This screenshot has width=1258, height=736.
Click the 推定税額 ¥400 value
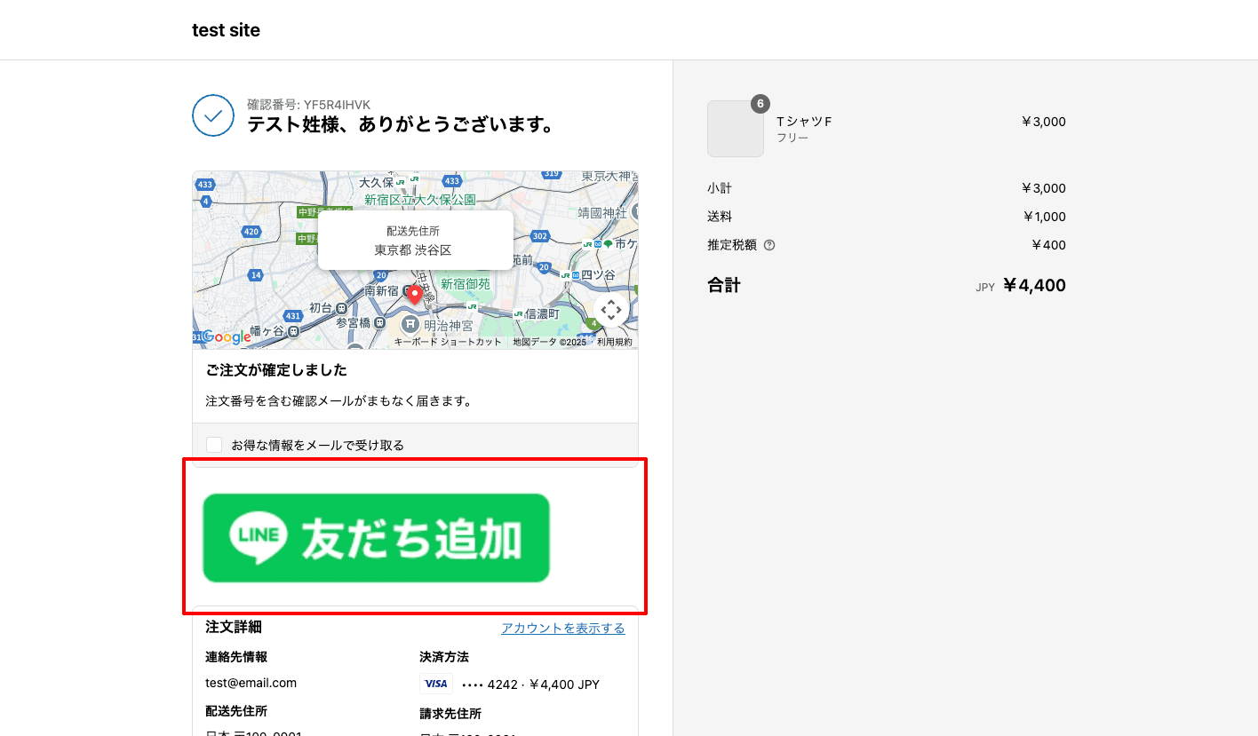1048,245
